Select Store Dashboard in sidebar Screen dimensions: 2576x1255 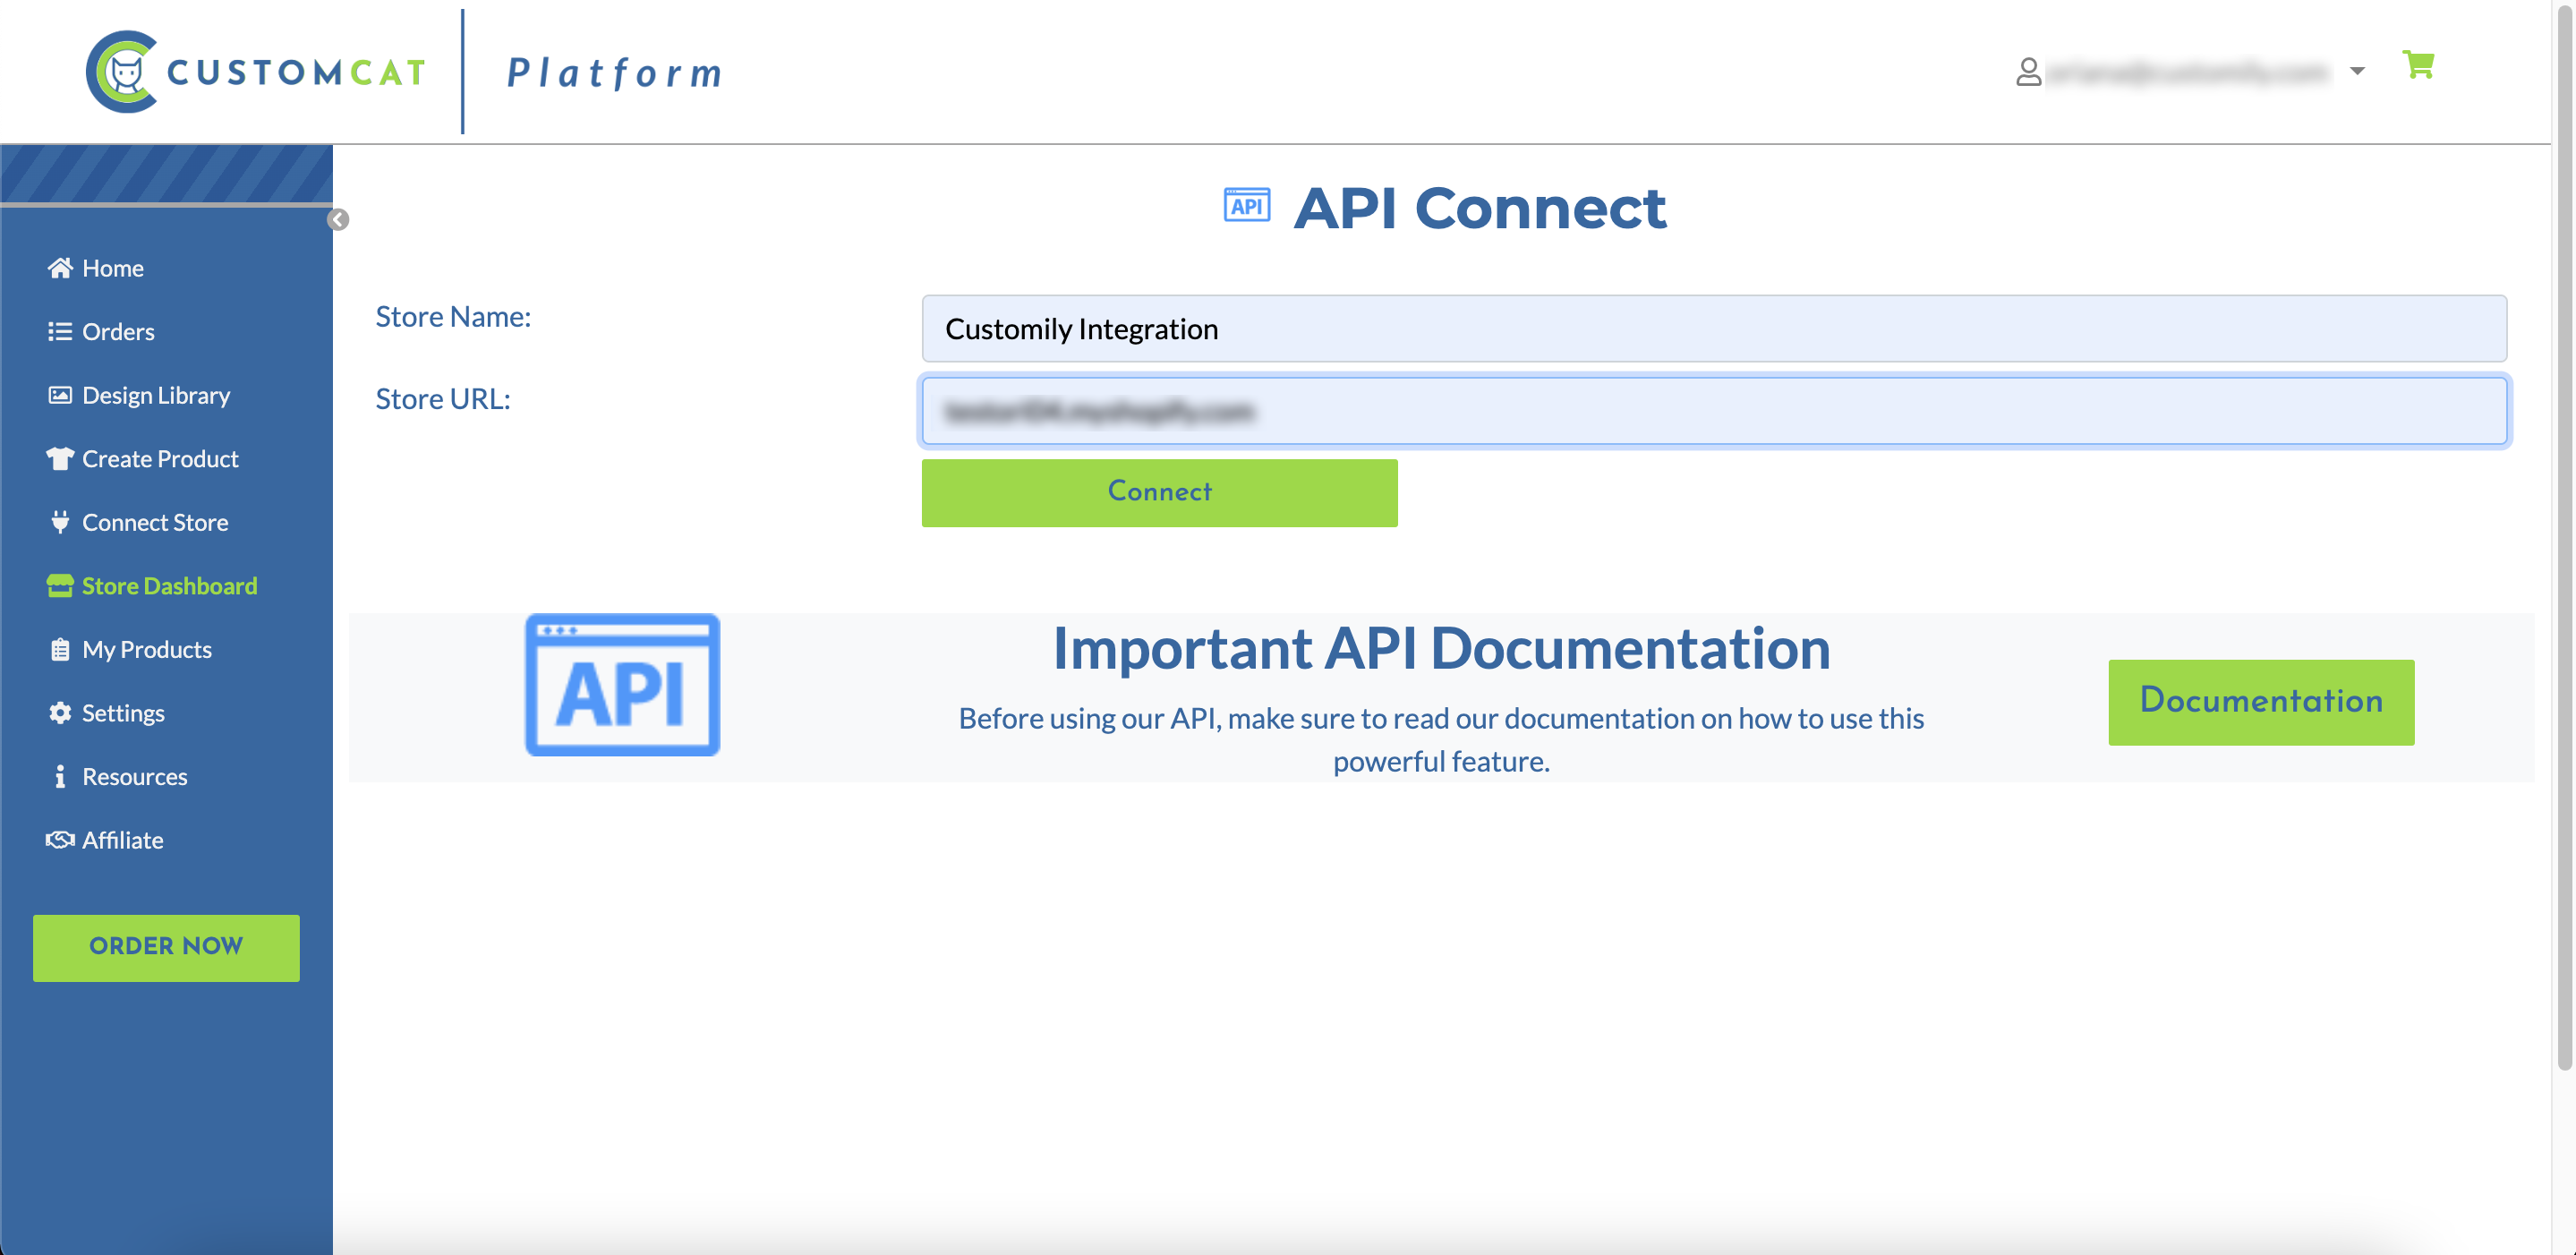(x=169, y=586)
